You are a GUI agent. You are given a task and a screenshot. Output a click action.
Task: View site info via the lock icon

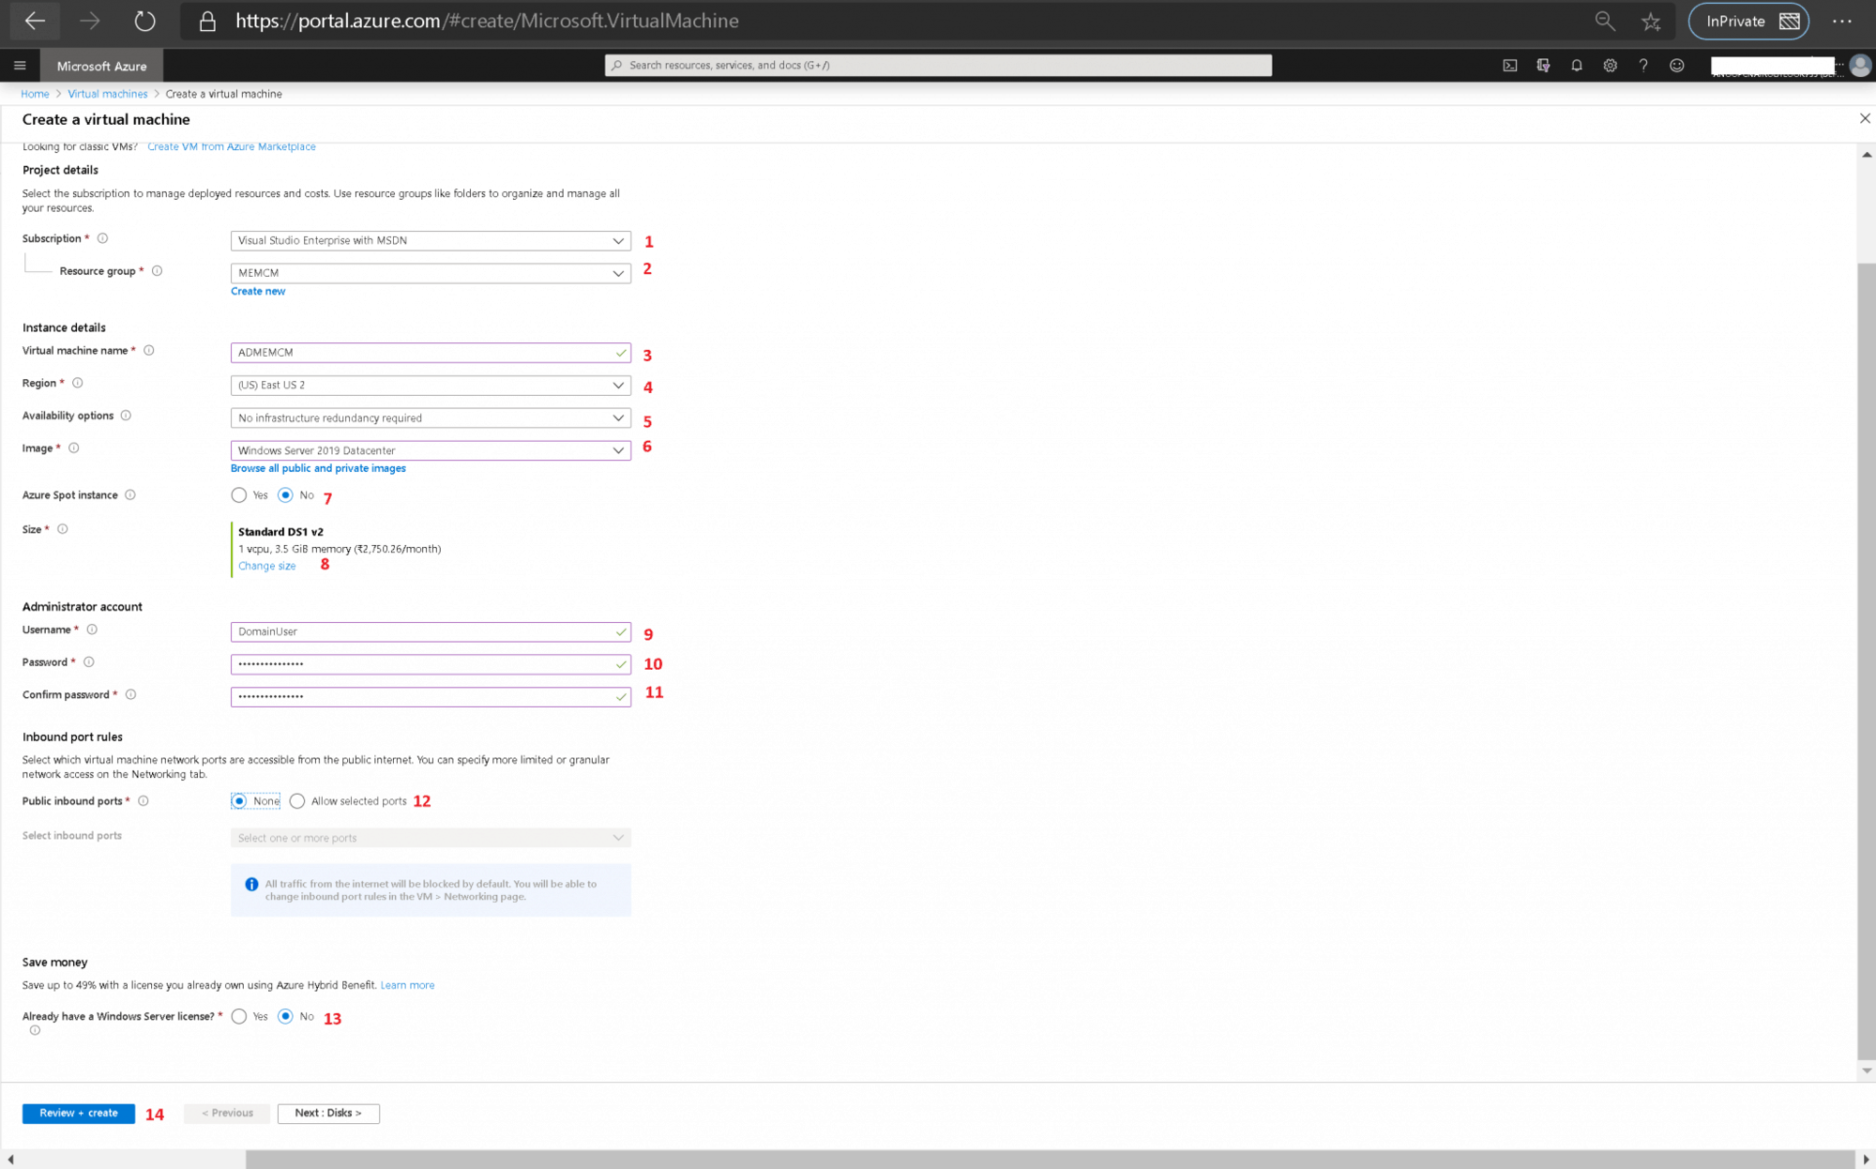[x=207, y=21]
